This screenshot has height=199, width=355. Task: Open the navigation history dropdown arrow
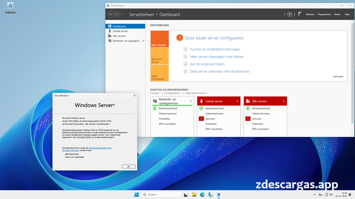pos(122,14)
